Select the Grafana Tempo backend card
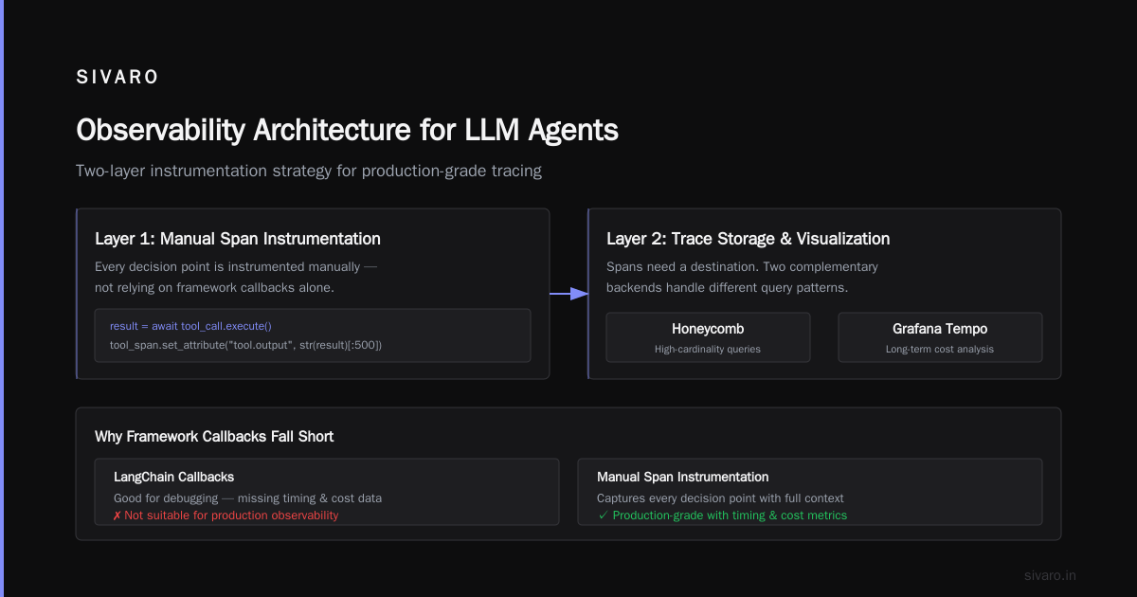This screenshot has height=597, width=1137. (x=940, y=337)
